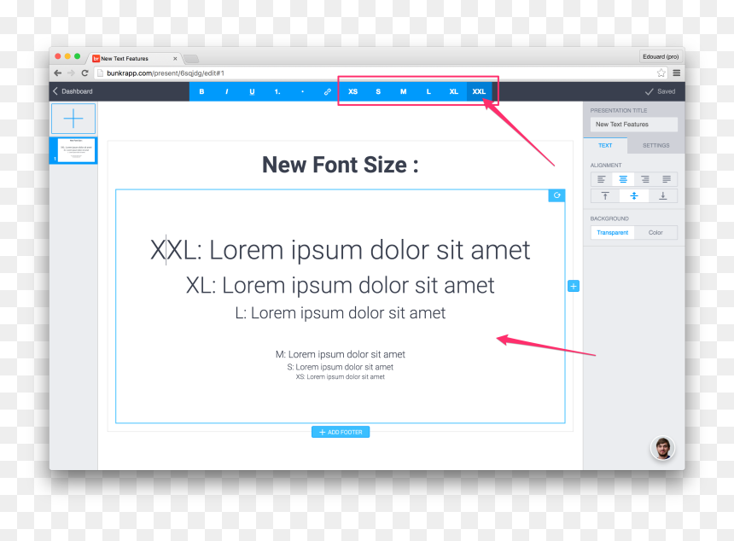Switch to the Settings tab
The width and height of the screenshot is (734, 541).
pos(655,146)
